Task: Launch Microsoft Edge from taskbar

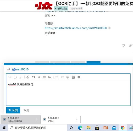Action: click(x=80, y=128)
